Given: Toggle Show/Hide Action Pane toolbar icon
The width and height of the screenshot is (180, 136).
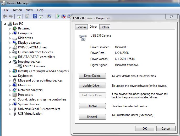Looking at the screenshot, I should click(x=41, y=17).
